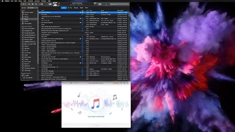Skip to the previous track
This screenshot has height=132, width=235.
tap(29, 4)
